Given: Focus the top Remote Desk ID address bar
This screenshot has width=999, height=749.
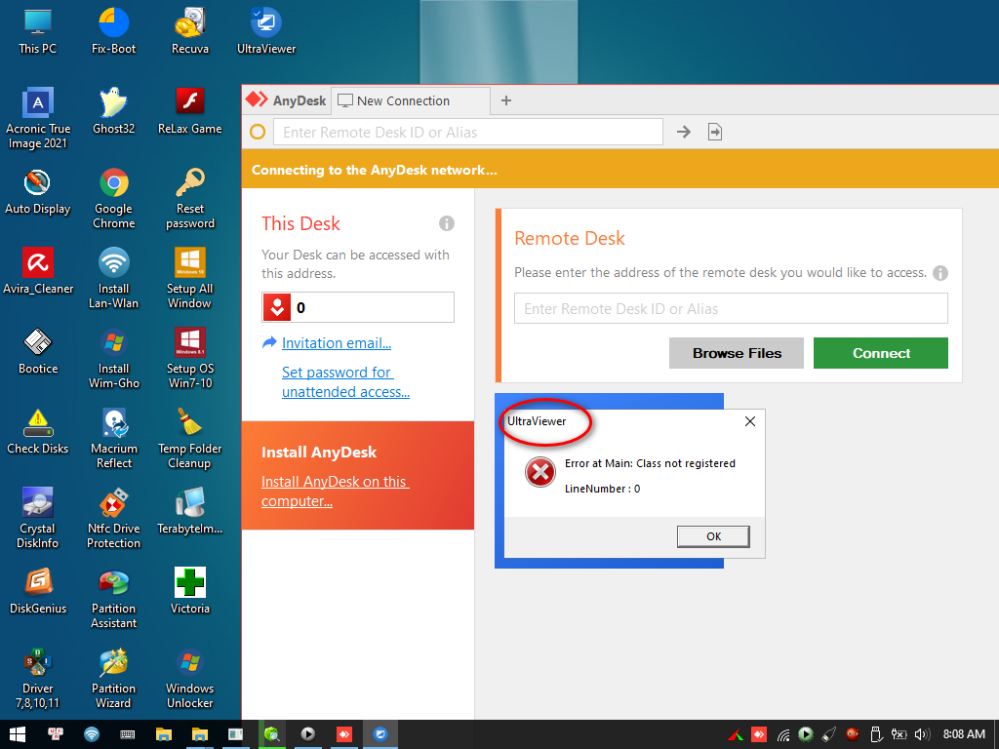Looking at the screenshot, I should point(468,132).
